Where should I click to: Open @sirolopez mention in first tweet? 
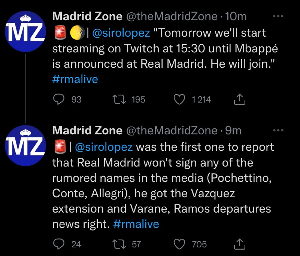[121, 33]
